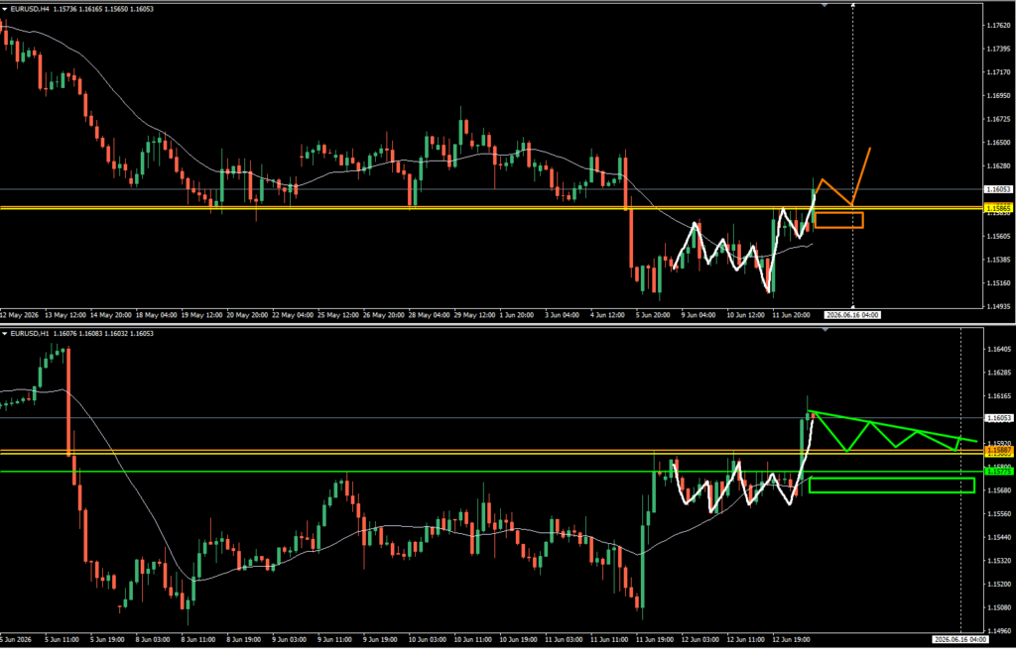Click the H4 vertical dotted line bottom handle
Image resolution: width=1016 pixels, height=649 pixels.
(x=852, y=307)
